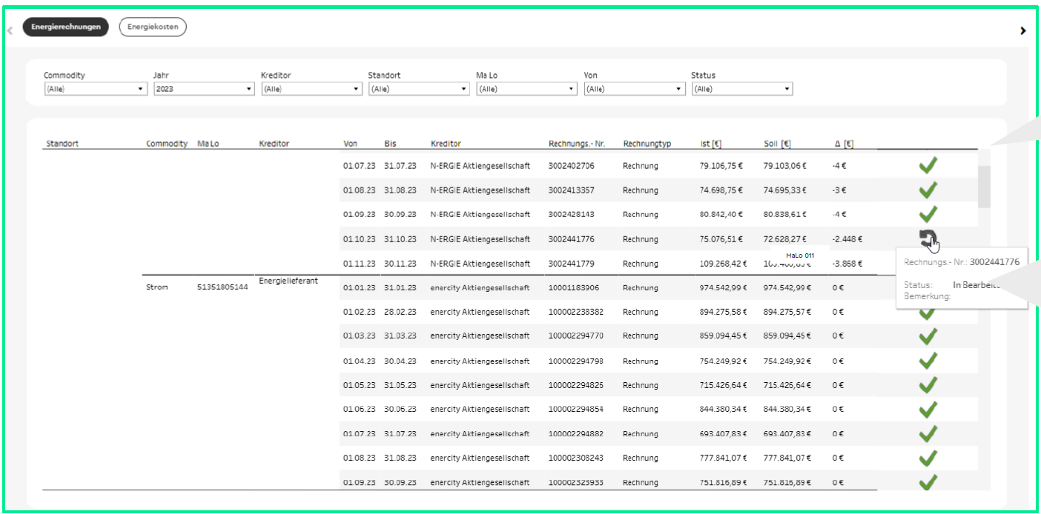
Task: Click enercity Aktiengesellschaft in the 100002294854 row
Action: 480,410
